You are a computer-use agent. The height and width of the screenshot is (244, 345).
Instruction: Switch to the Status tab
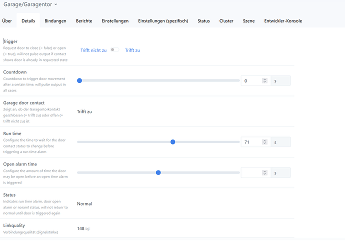tap(203, 21)
